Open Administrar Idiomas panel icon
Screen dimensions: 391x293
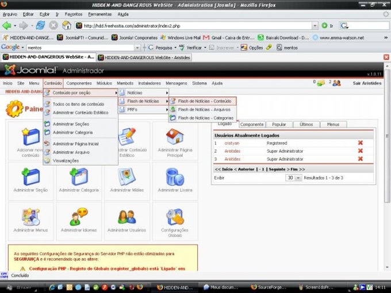coord(79,217)
